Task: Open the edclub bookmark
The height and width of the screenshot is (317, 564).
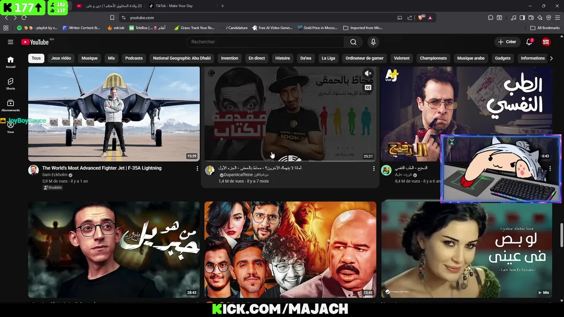Action: click(x=116, y=28)
